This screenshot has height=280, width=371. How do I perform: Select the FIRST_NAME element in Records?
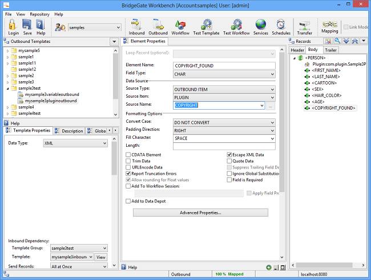pos(326,70)
